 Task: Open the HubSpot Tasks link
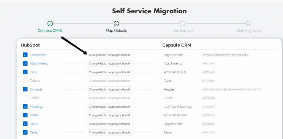(x=34, y=132)
